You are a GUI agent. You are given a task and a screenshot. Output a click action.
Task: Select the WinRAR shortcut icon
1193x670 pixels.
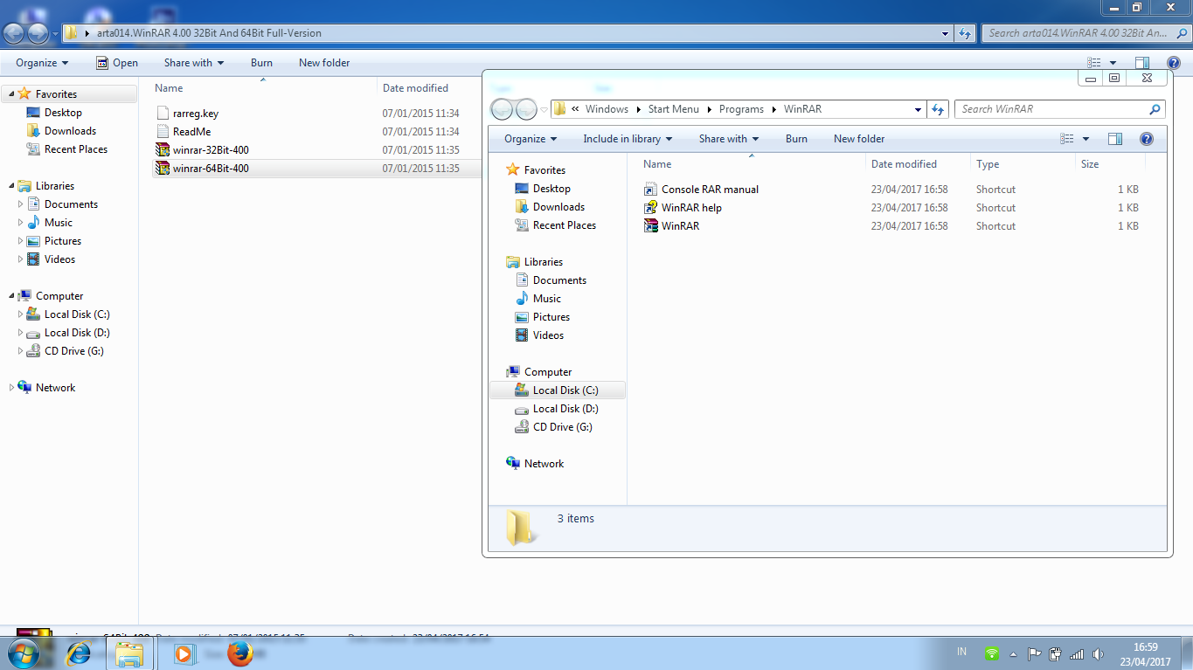650,226
